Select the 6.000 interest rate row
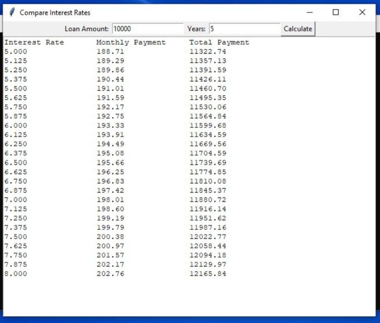This screenshot has height=323, width=380. [x=16, y=125]
